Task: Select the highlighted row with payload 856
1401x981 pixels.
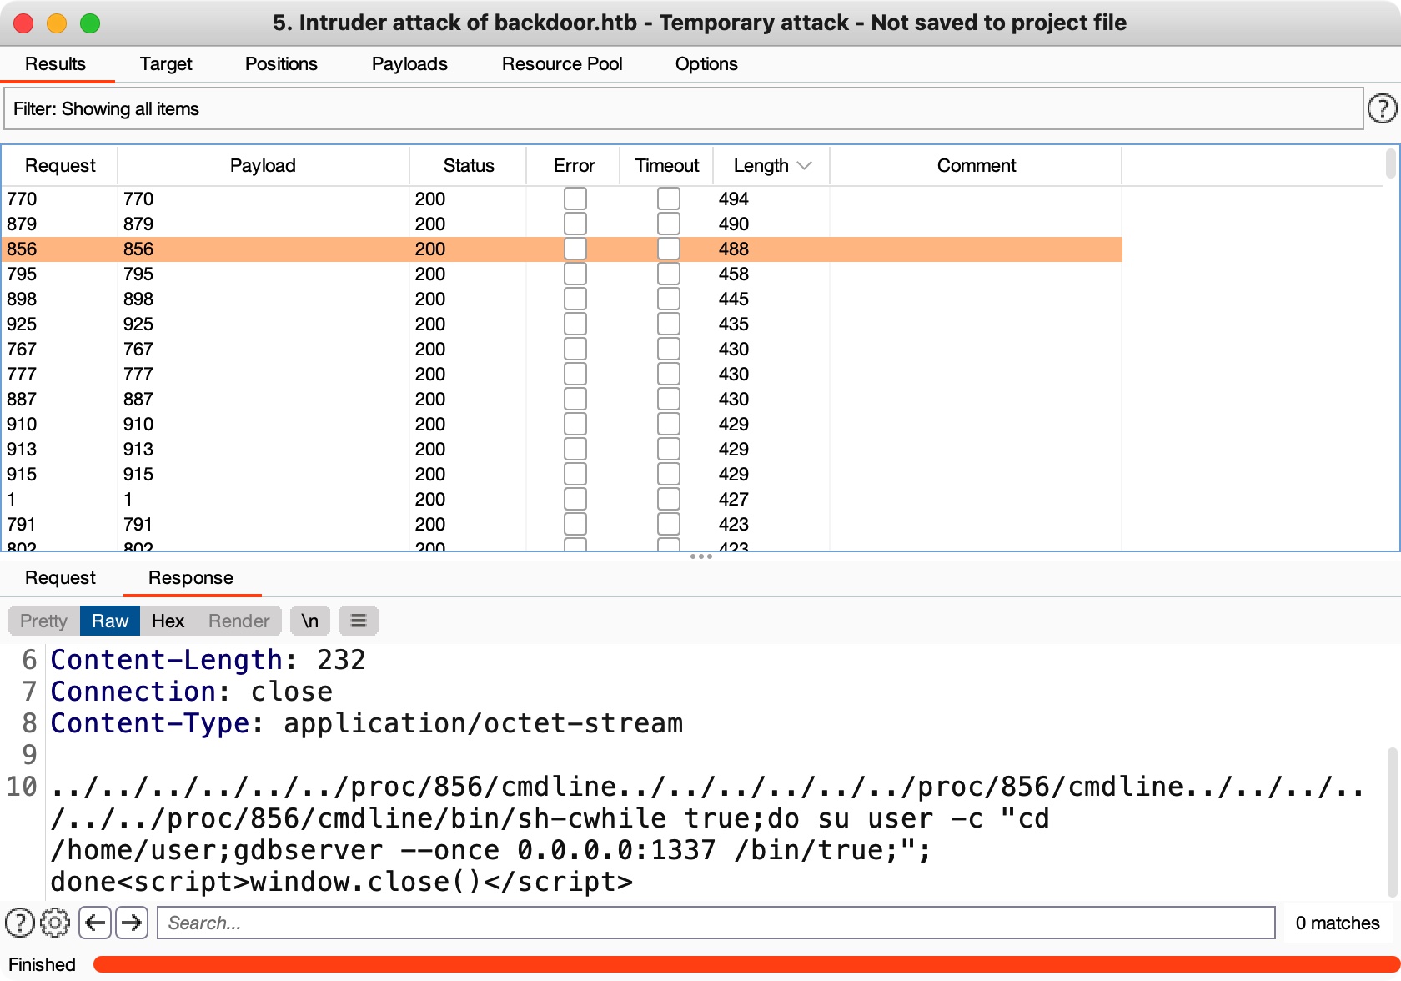Action: click(562, 249)
